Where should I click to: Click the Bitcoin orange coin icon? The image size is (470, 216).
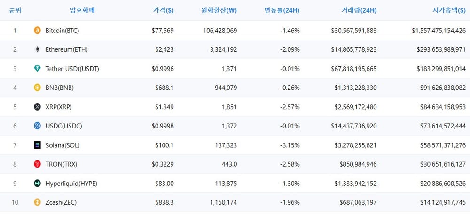pos(37,30)
